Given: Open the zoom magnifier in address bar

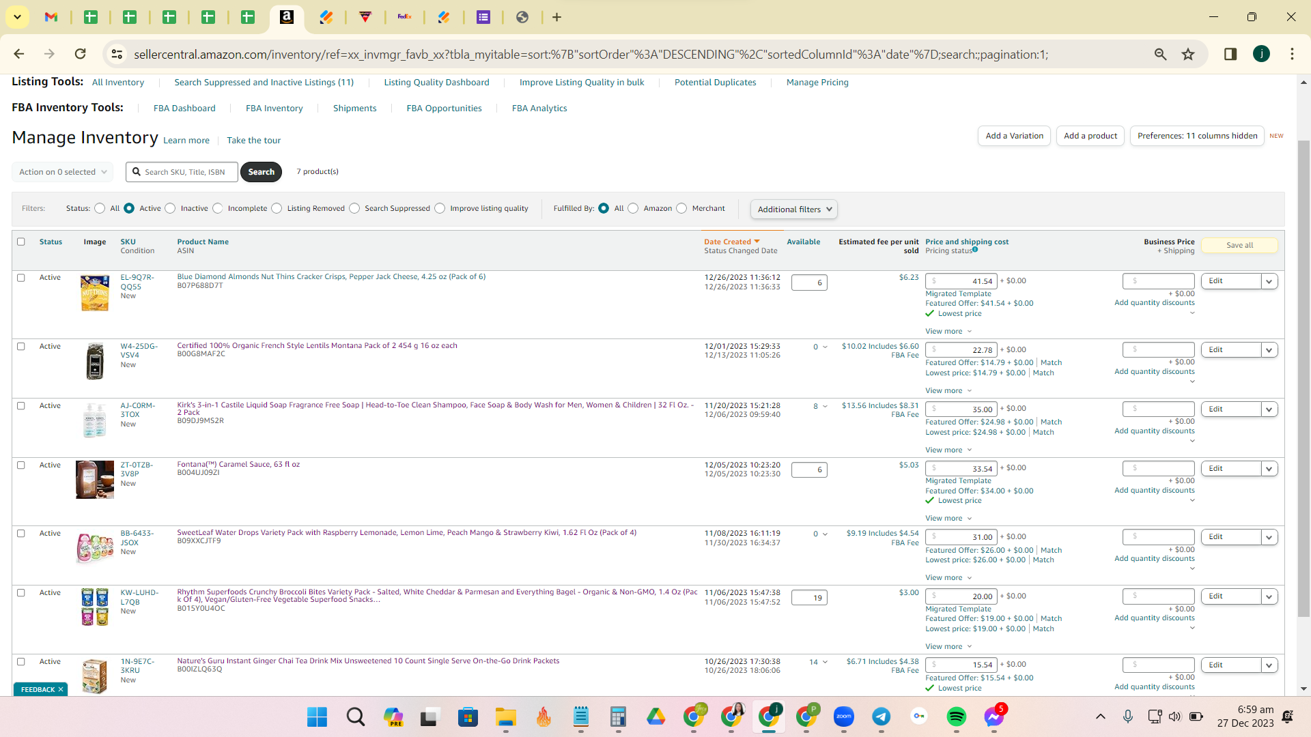Looking at the screenshot, I should point(1160,54).
